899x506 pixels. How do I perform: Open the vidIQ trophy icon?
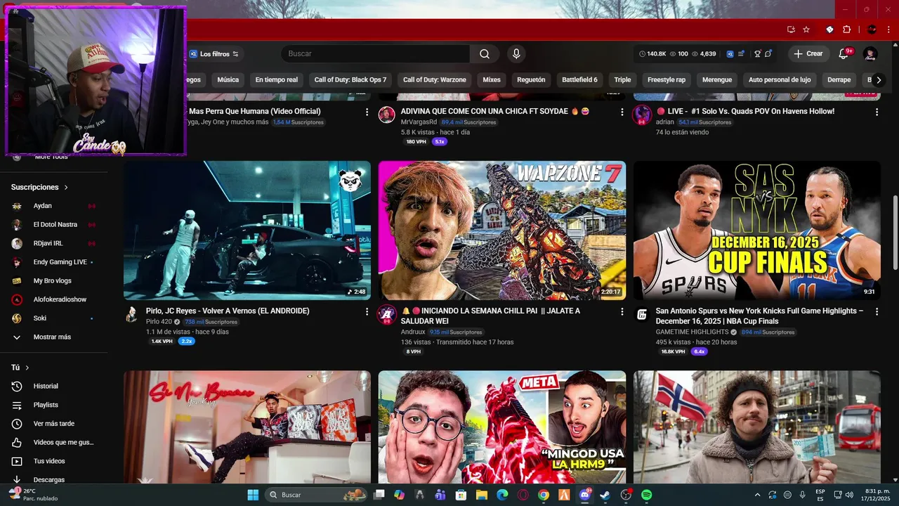coord(758,54)
